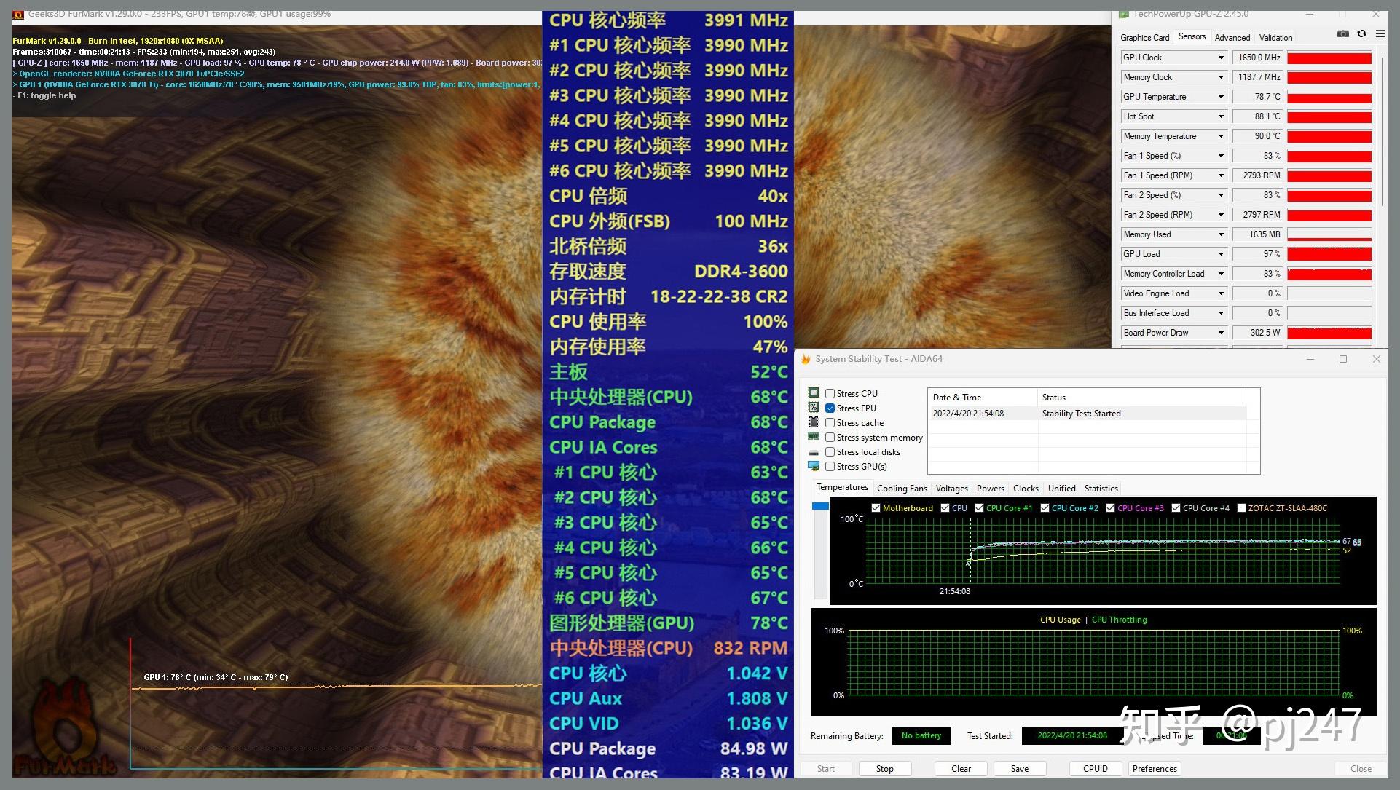Click the GPU-Z title bar app icon
Screen dimensions: 1400x790
pyautogui.click(x=1124, y=14)
